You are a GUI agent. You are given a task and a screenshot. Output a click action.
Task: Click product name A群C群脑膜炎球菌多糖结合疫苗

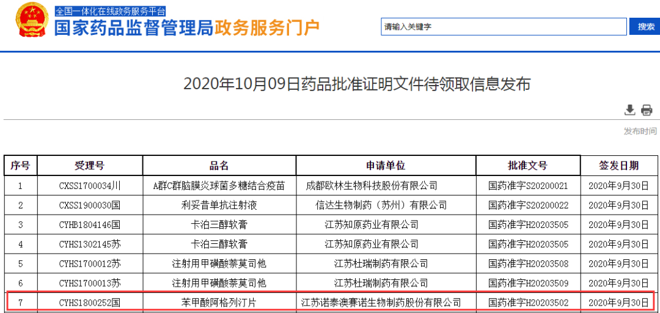point(219,185)
